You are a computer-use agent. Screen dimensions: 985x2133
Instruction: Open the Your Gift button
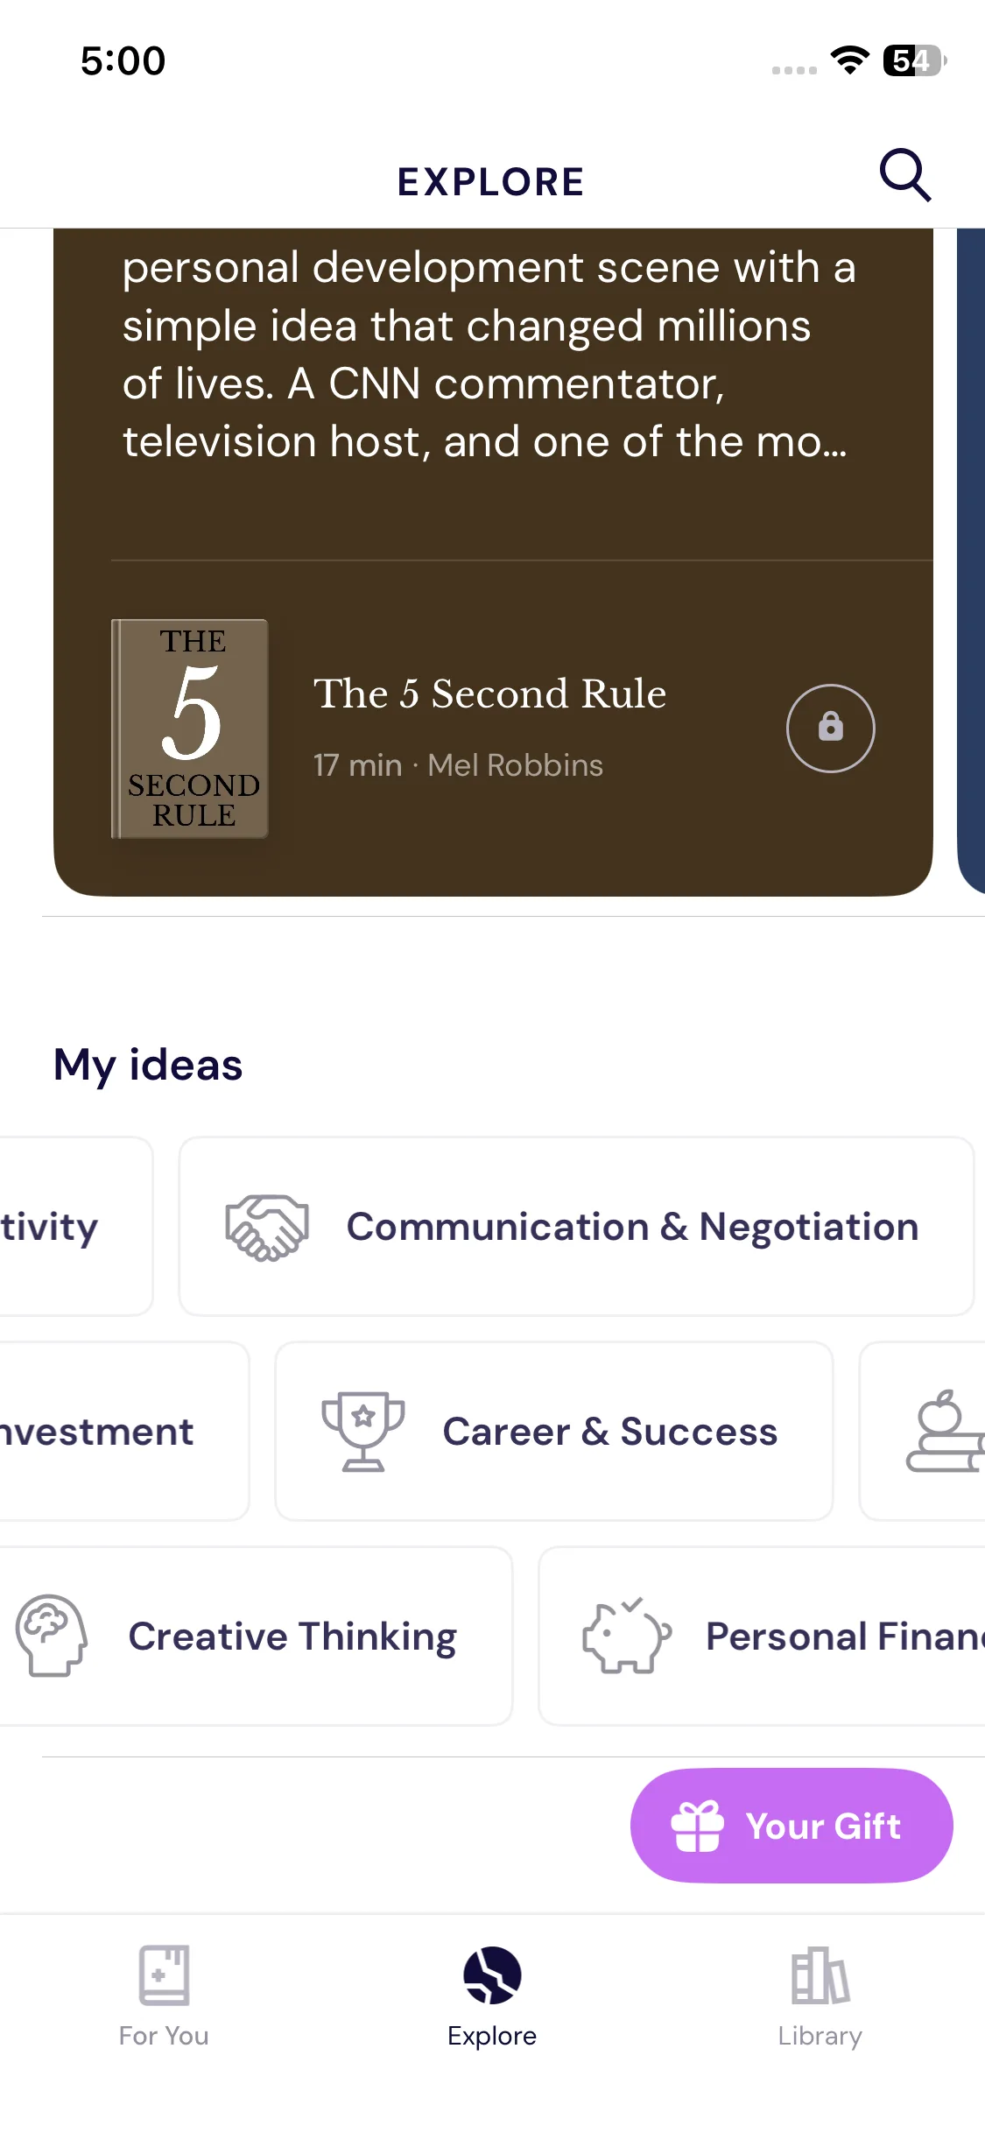pyautogui.click(x=791, y=1826)
